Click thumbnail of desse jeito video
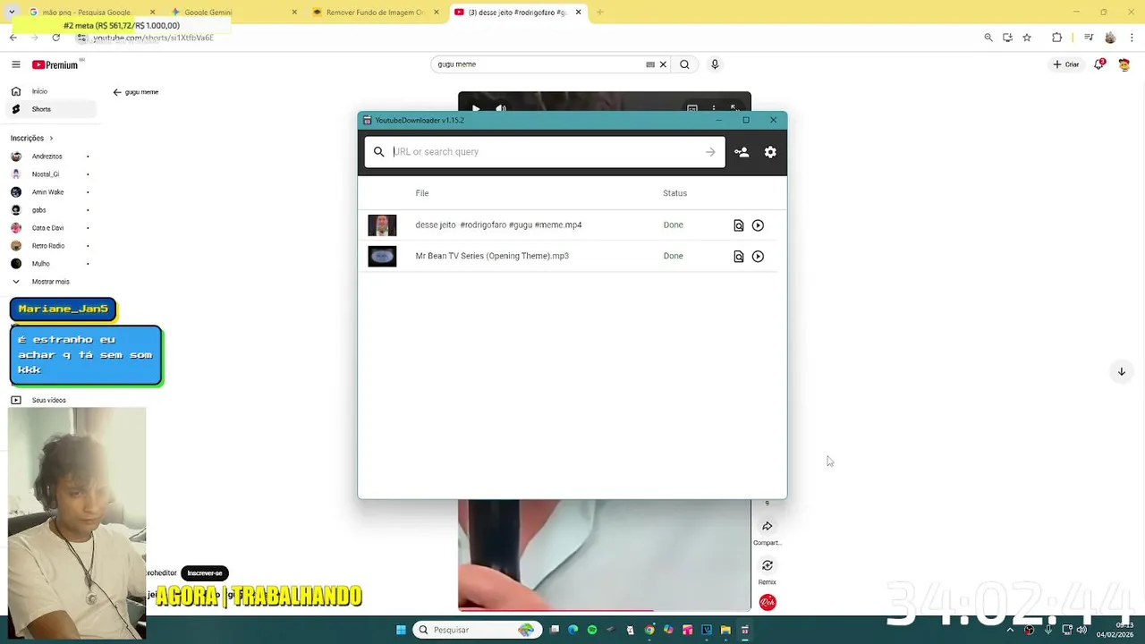 pyautogui.click(x=382, y=225)
